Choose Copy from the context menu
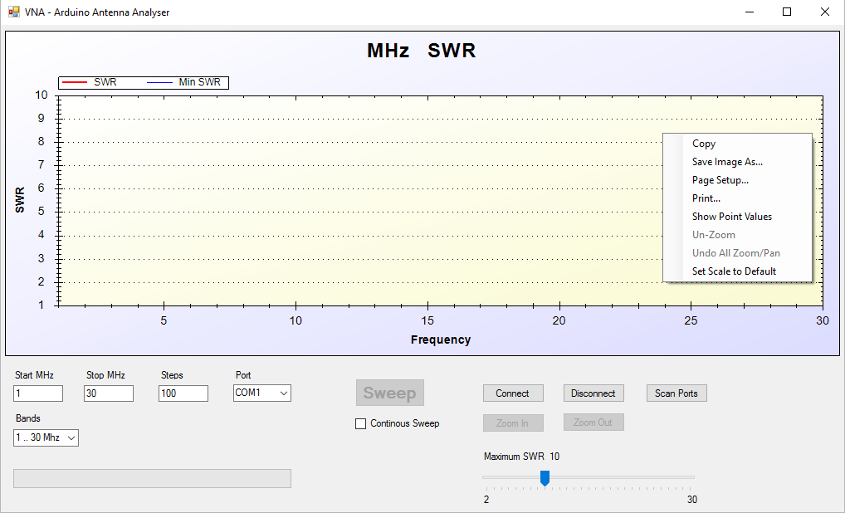 coord(737,144)
